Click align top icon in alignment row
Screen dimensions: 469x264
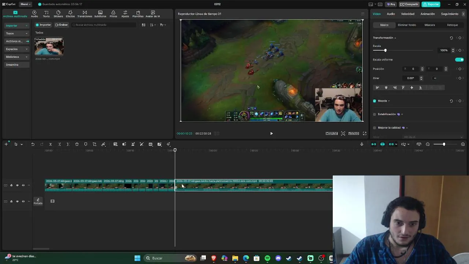(x=403, y=88)
